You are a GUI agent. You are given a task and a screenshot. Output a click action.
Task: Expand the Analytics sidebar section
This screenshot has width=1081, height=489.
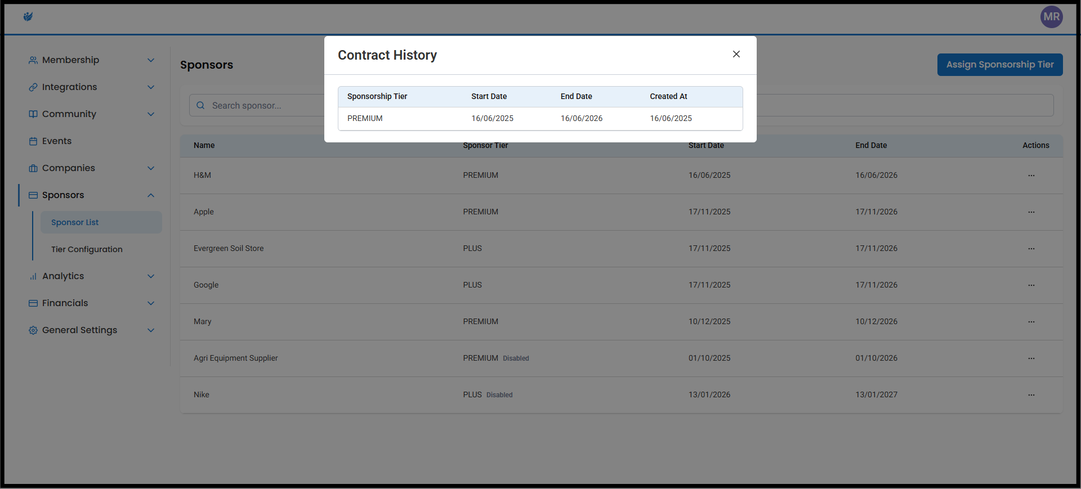coord(150,276)
